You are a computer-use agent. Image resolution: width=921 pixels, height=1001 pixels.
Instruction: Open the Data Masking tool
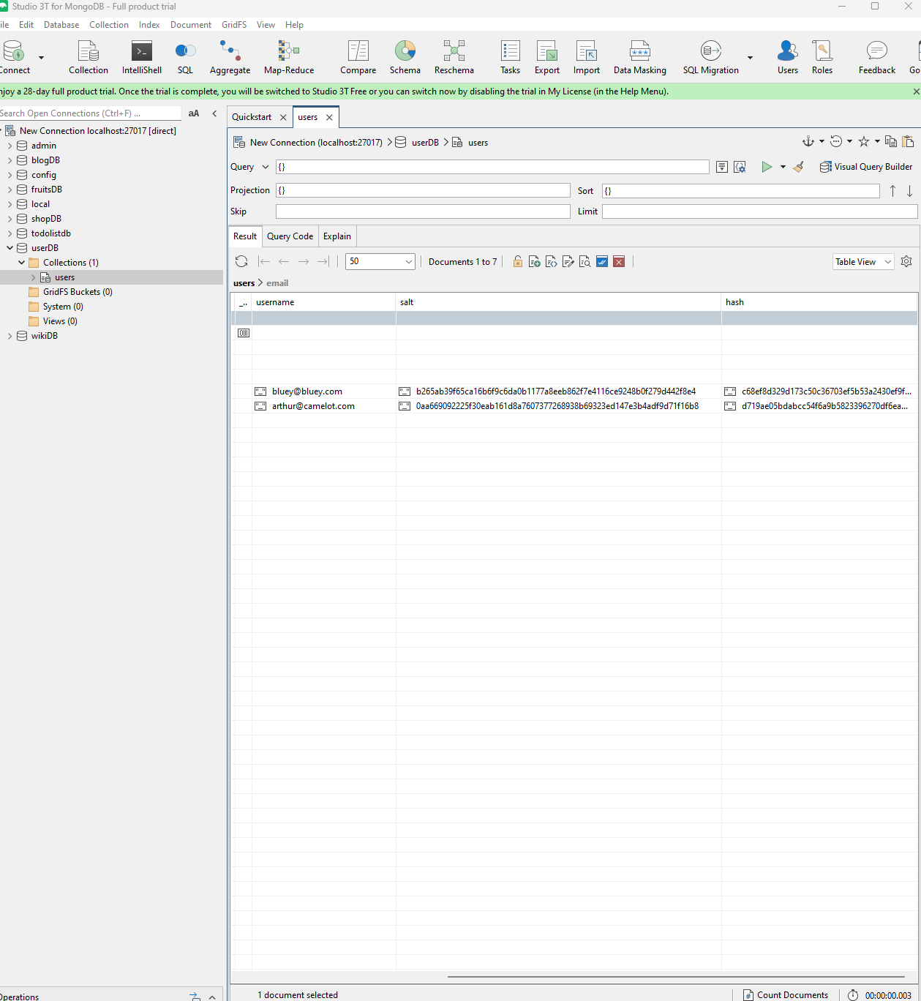639,57
